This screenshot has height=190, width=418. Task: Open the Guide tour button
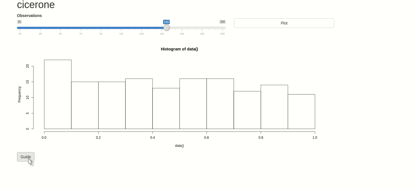click(26, 157)
